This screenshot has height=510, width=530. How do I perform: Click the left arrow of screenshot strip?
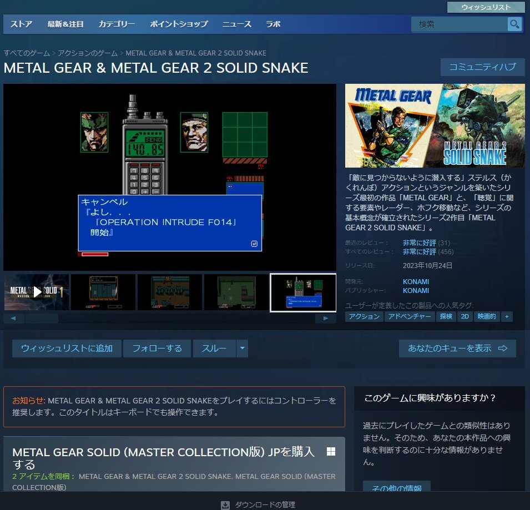[13, 318]
